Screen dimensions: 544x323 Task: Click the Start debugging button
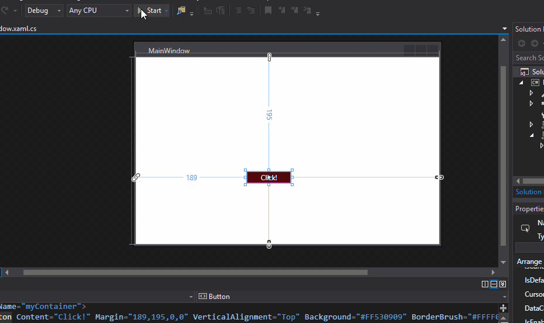point(149,11)
